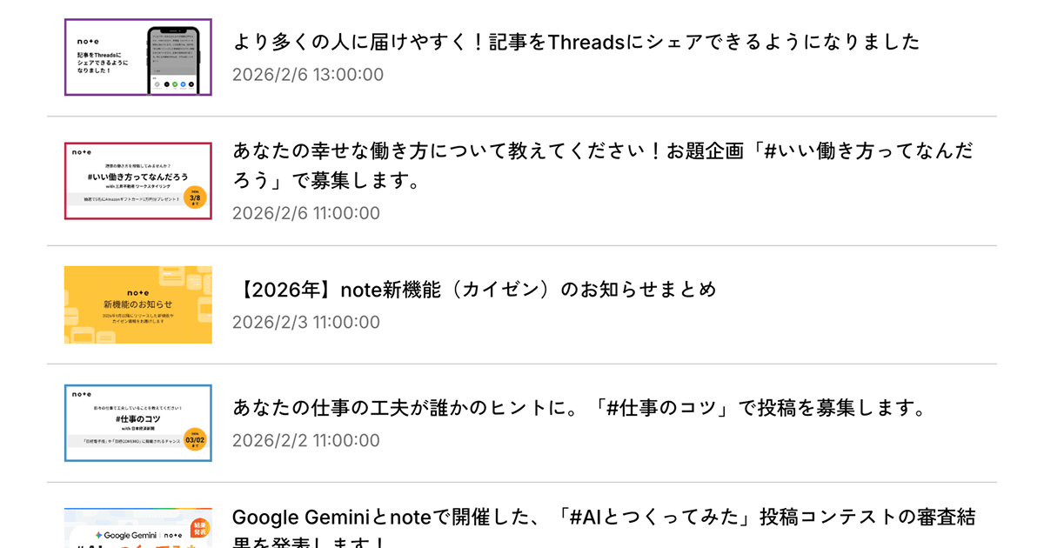
Task: Open the 「#いい働き方ってなんだろう」 contest article
Action: pos(600,165)
